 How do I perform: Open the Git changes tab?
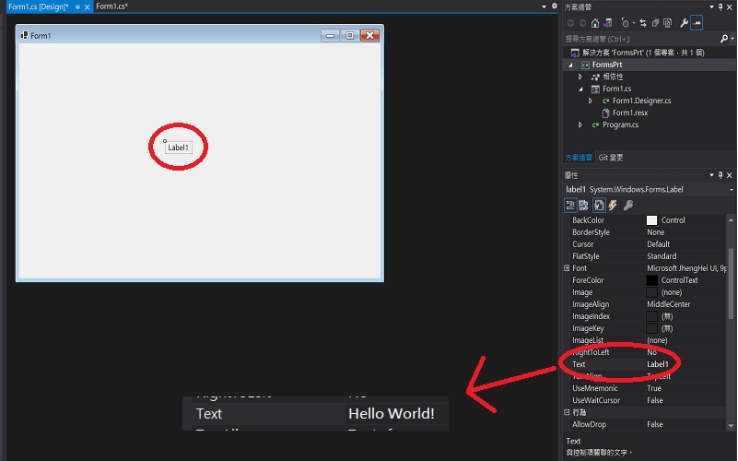[x=611, y=158]
